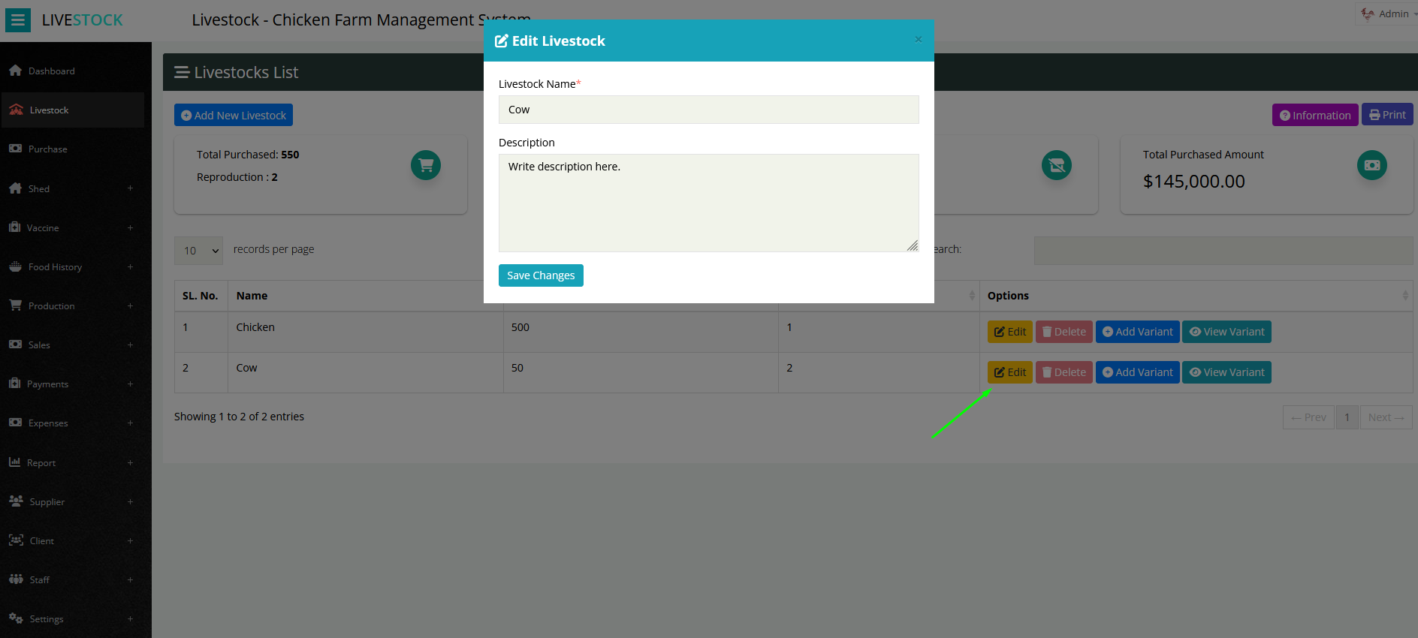Expand the Report sidebar submenu
Image resolution: width=1418 pixels, height=638 pixels.
[x=130, y=462]
